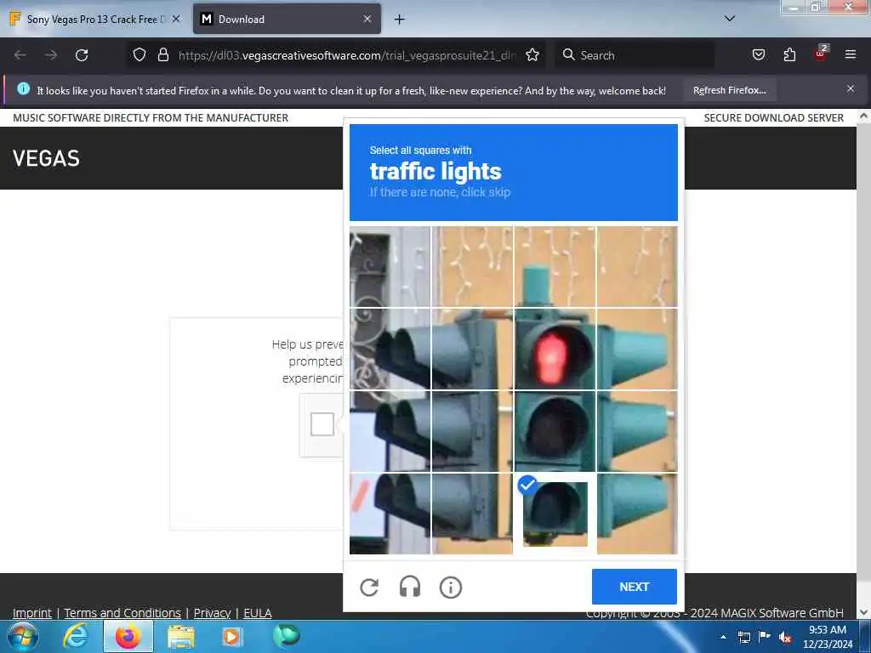Reload the current page
Image resolution: width=871 pixels, height=653 pixels.
click(82, 55)
